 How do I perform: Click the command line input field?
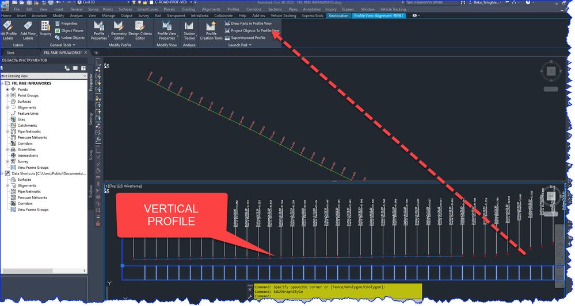click(x=337, y=296)
